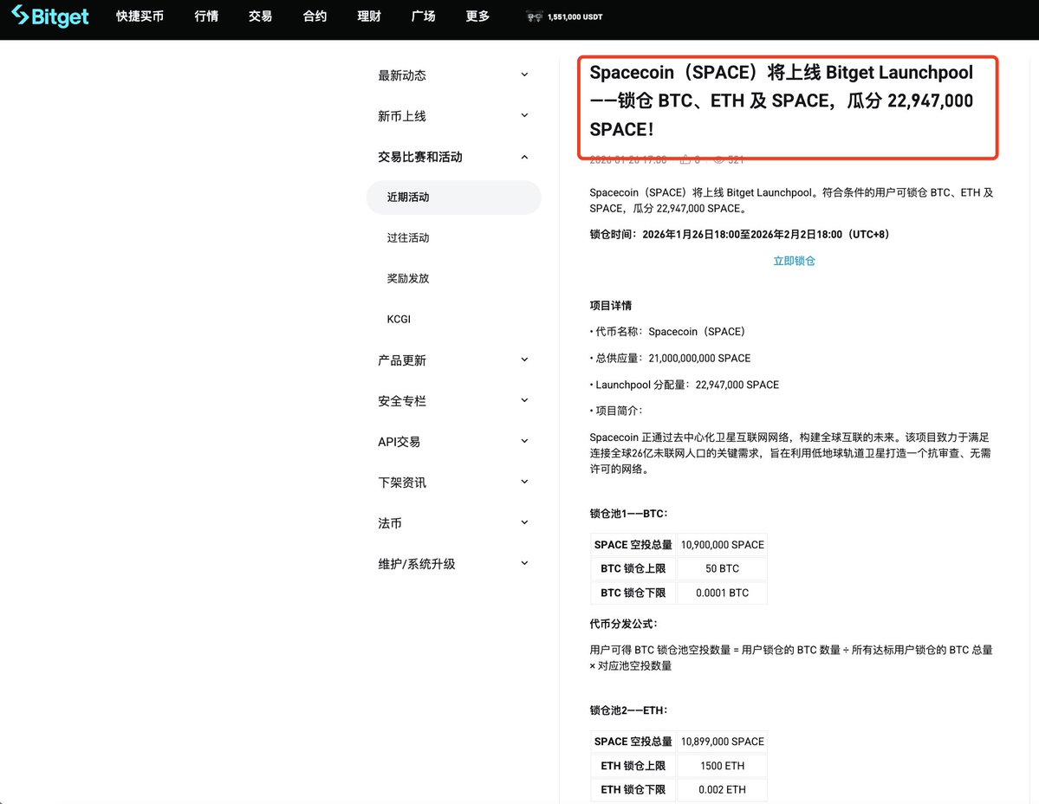Open the 快捷买币 menu

tap(140, 16)
